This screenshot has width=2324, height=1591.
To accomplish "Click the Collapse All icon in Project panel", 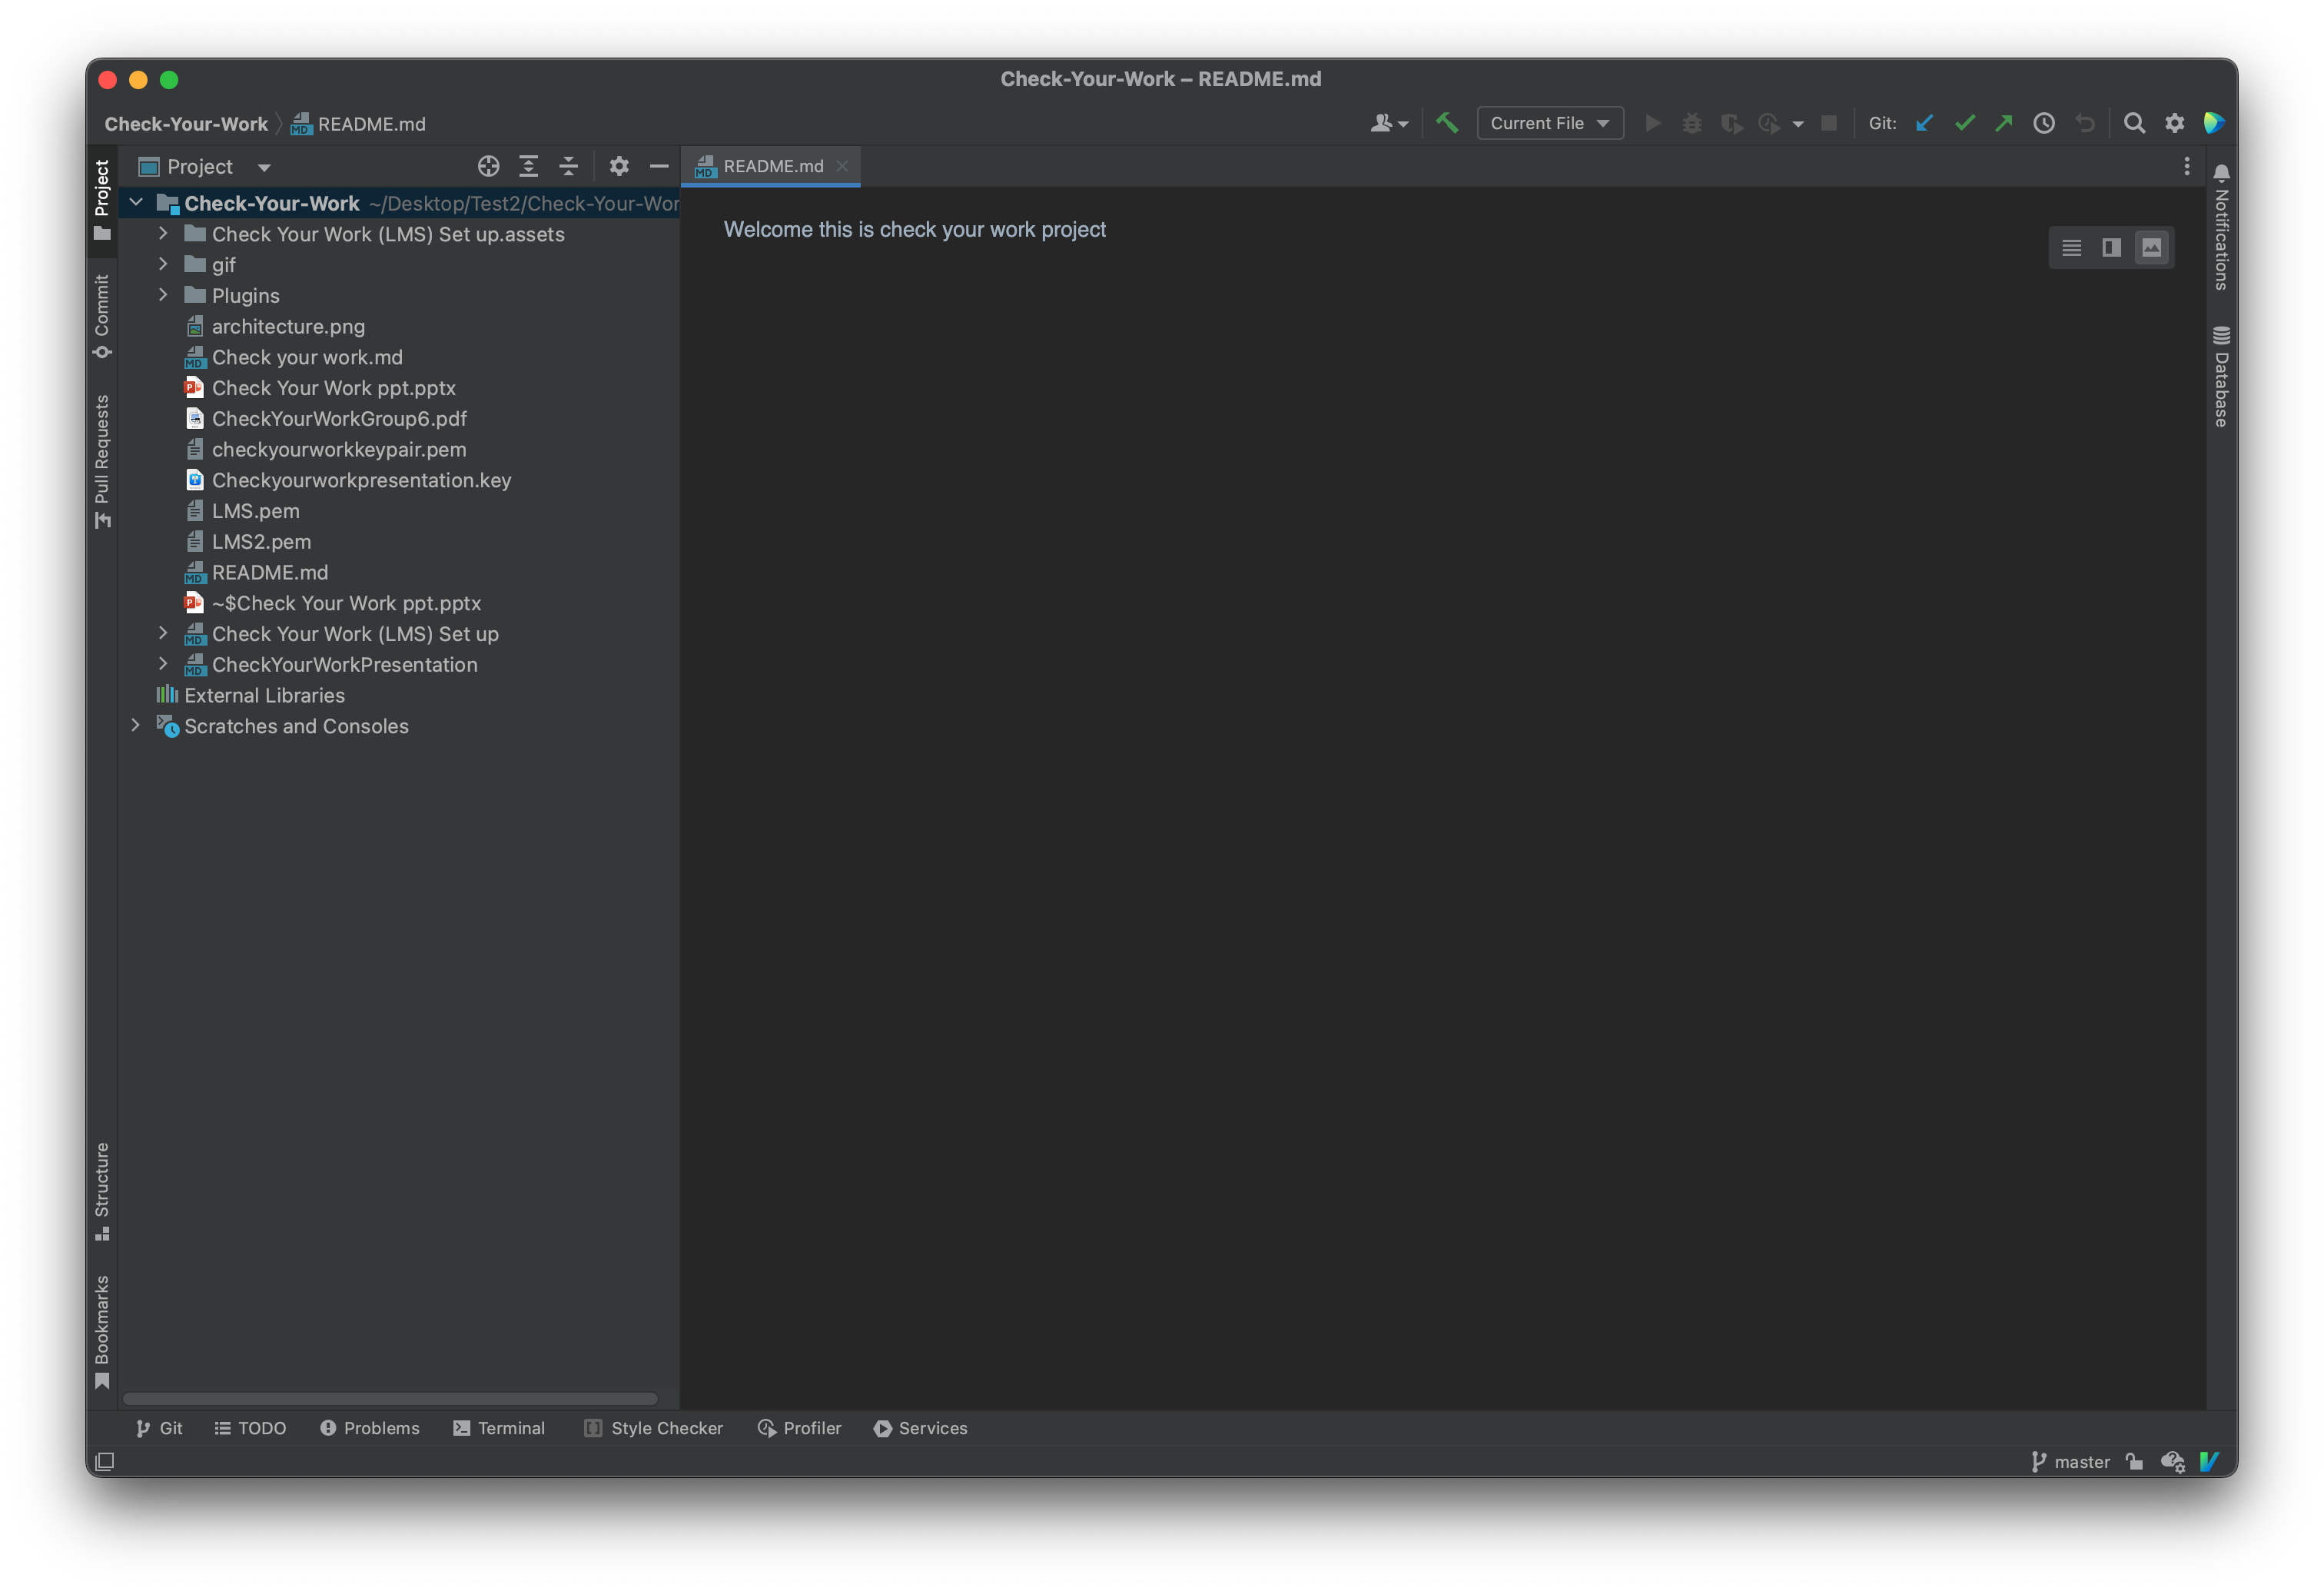I will pos(568,166).
